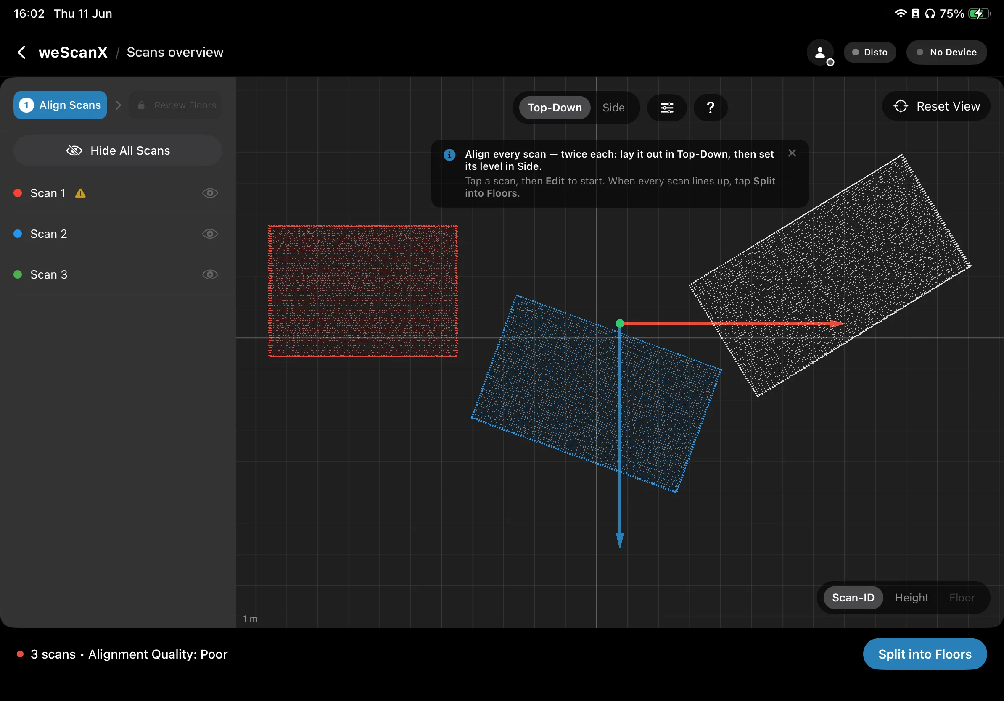Screen dimensions: 1004x701
Task: Open the user account profile icon
Action: click(820, 53)
